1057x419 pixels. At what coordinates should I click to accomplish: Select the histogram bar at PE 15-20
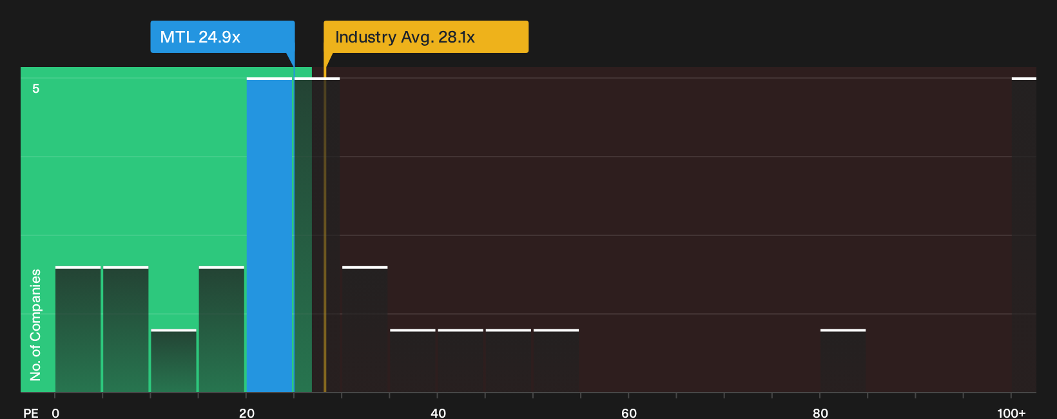222,329
